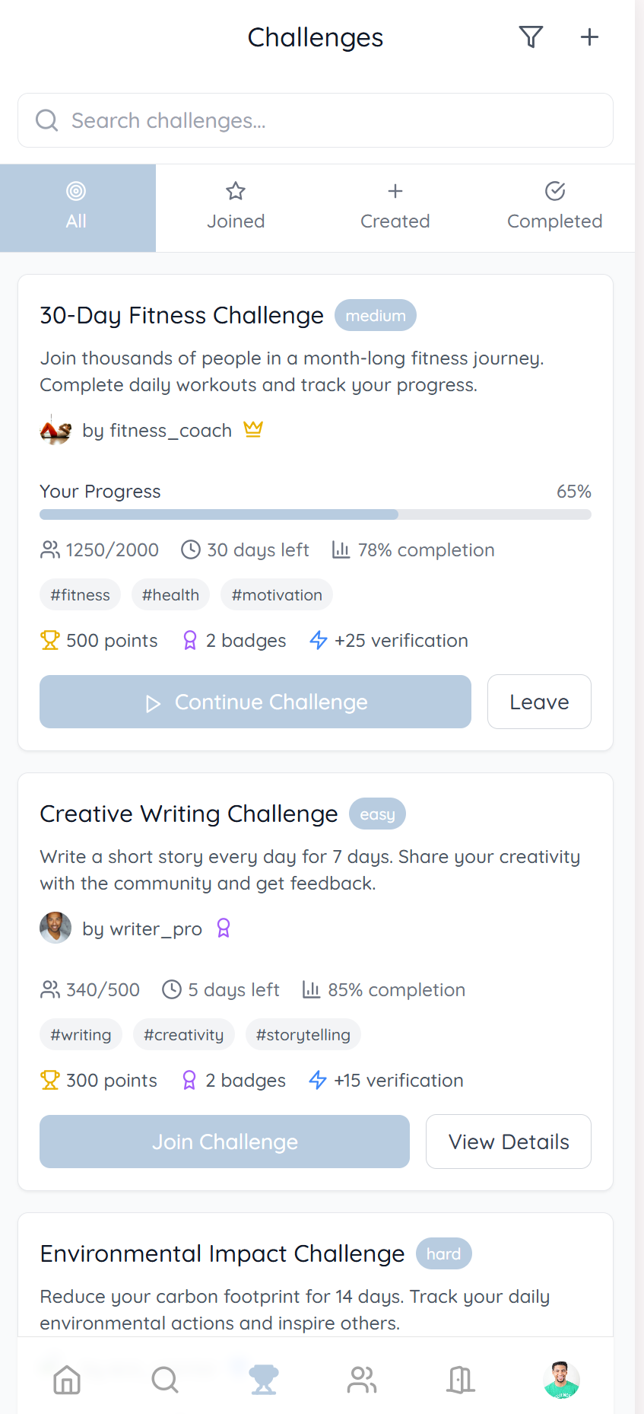Open the challenge filter funnel icon
644x1414 pixels.
coord(531,37)
